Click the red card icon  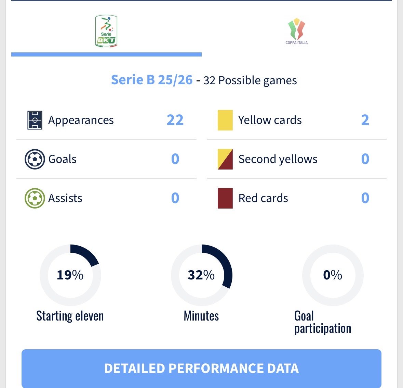(x=225, y=198)
